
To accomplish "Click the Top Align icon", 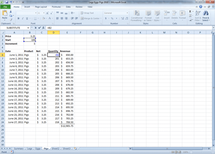I will click(x=57, y=13).
